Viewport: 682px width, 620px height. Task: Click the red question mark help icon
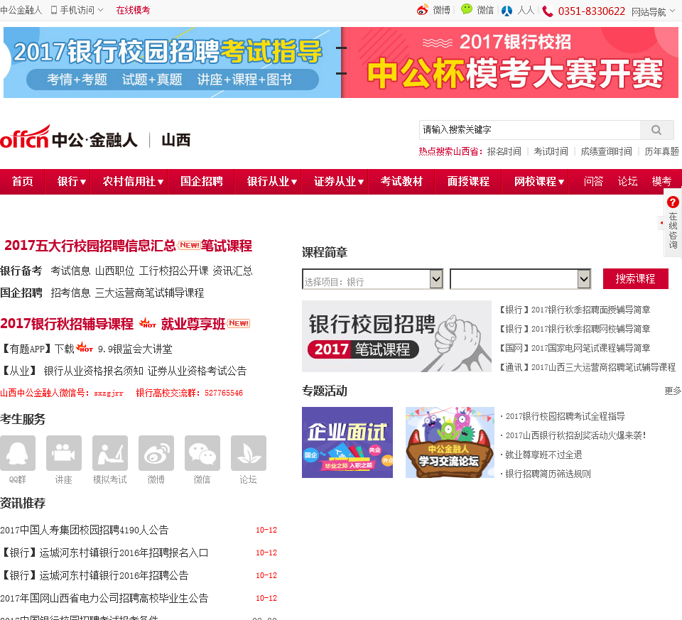coord(673,202)
